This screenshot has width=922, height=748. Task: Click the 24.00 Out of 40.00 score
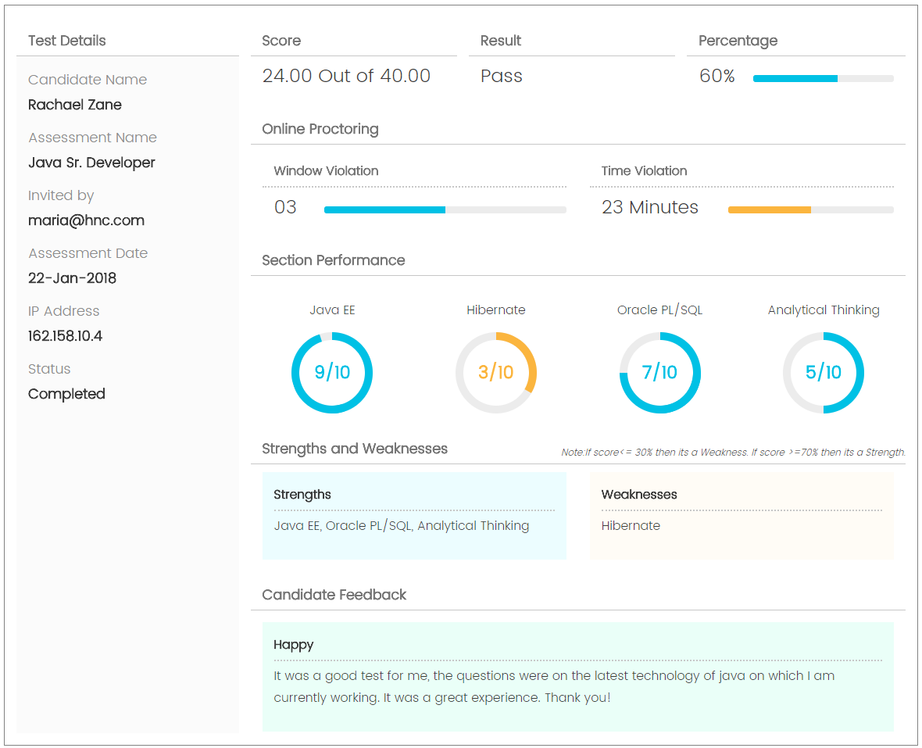[x=346, y=76]
